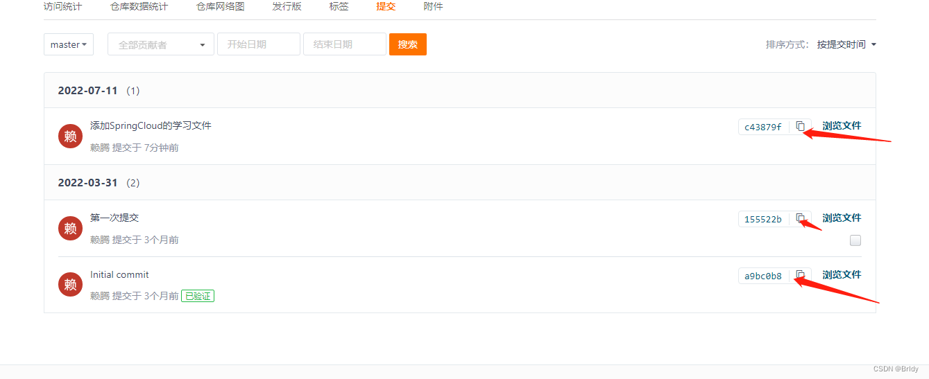Open the 第一次提交 commit message
The image size is (929, 379).
pyautogui.click(x=114, y=218)
